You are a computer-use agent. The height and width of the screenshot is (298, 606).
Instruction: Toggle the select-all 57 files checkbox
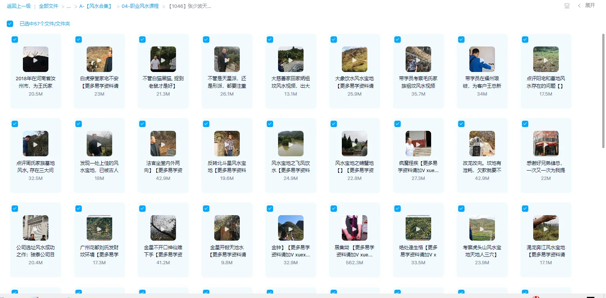click(10, 24)
